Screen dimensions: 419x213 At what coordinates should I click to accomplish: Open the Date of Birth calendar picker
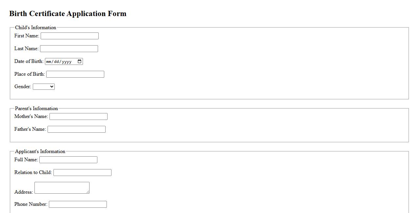tap(79, 62)
